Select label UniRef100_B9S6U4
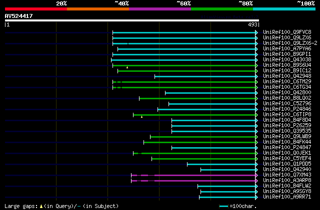Image resolution: width=320 pixels, height=210 pixels. click(287, 65)
